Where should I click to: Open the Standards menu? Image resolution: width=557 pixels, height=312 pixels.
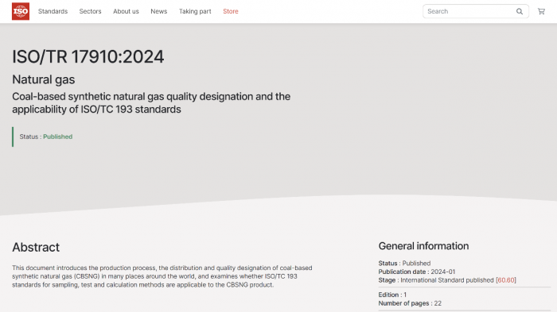pos(53,11)
